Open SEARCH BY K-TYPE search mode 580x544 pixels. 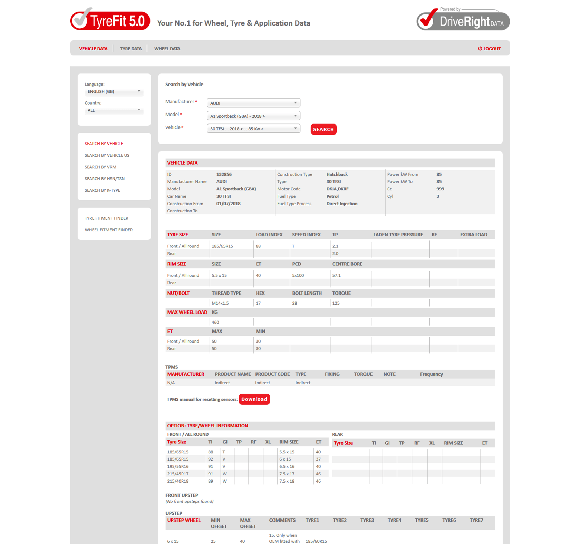tap(102, 190)
